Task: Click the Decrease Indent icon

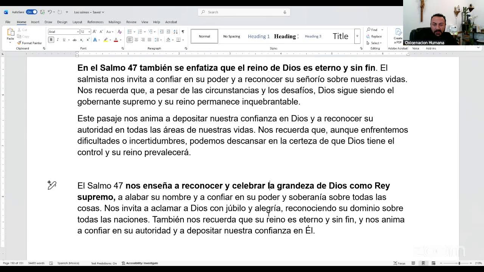Action: tap(162, 32)
